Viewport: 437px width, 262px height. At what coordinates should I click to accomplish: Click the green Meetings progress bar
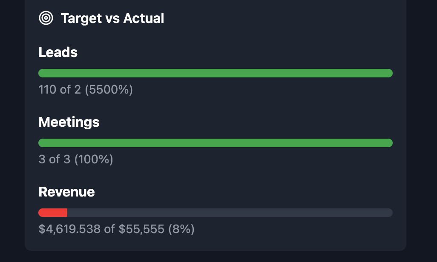coord(216,143)
